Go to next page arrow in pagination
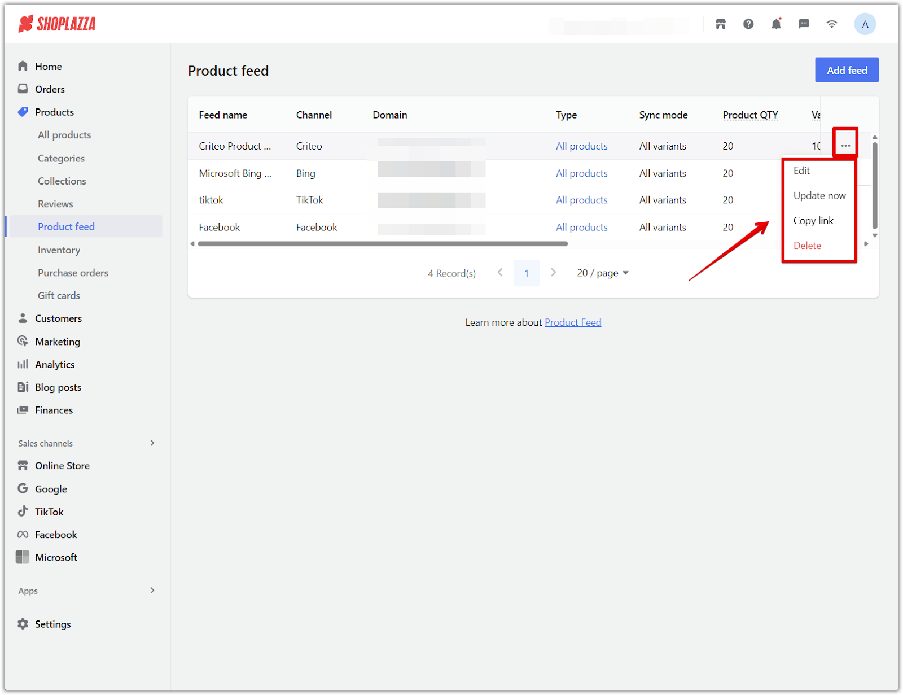This screenshot has width=903, height=695. coord(553,273)
